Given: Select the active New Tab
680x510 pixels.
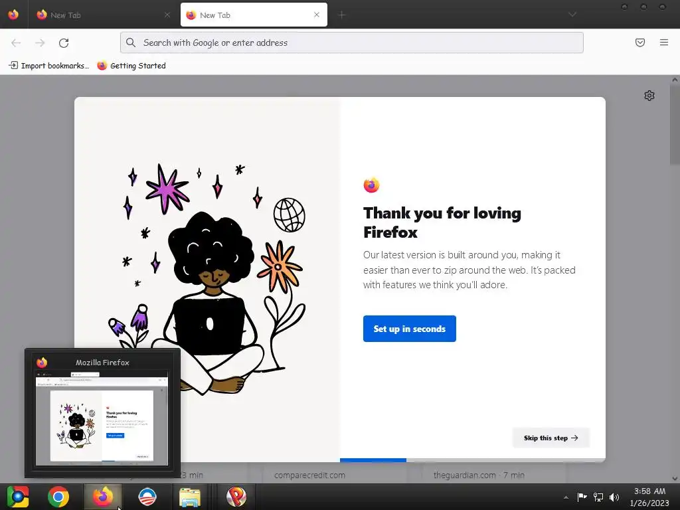Looking at the screenshot, I should (254, 15).
